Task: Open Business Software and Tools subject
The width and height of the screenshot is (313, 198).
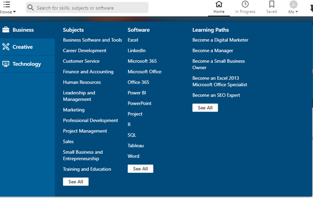Action: click(92, 40)
